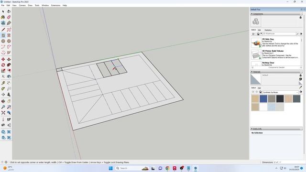This screenshot has height=172, width=306.
Task: Select the Pan hand tool
Action: 9,101
